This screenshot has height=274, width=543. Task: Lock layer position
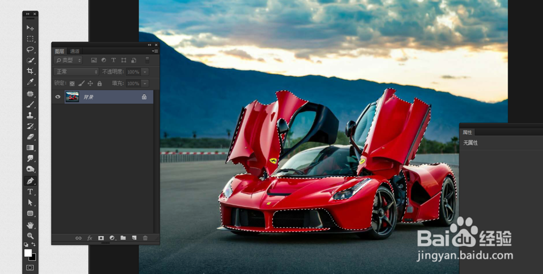coord(90,84)
